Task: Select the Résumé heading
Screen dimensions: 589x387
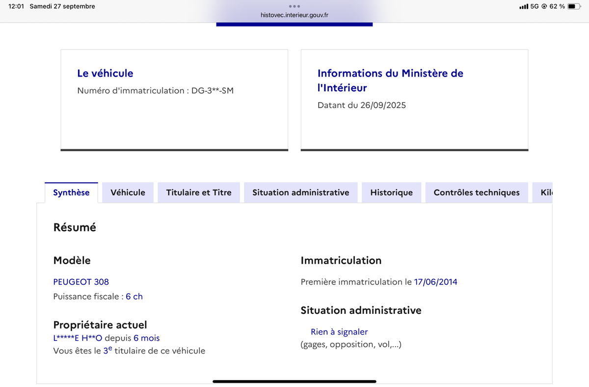Action: coord(75,227)
